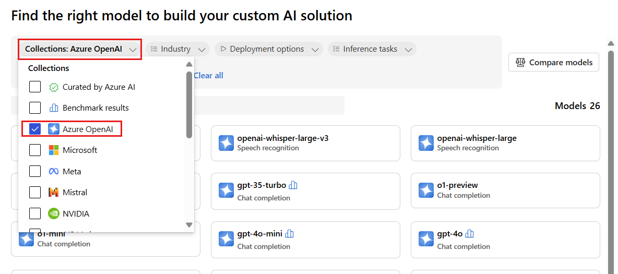This screenshot has height=274, width=618.
Task: Click the Clear all link
Action: (208, 76)
